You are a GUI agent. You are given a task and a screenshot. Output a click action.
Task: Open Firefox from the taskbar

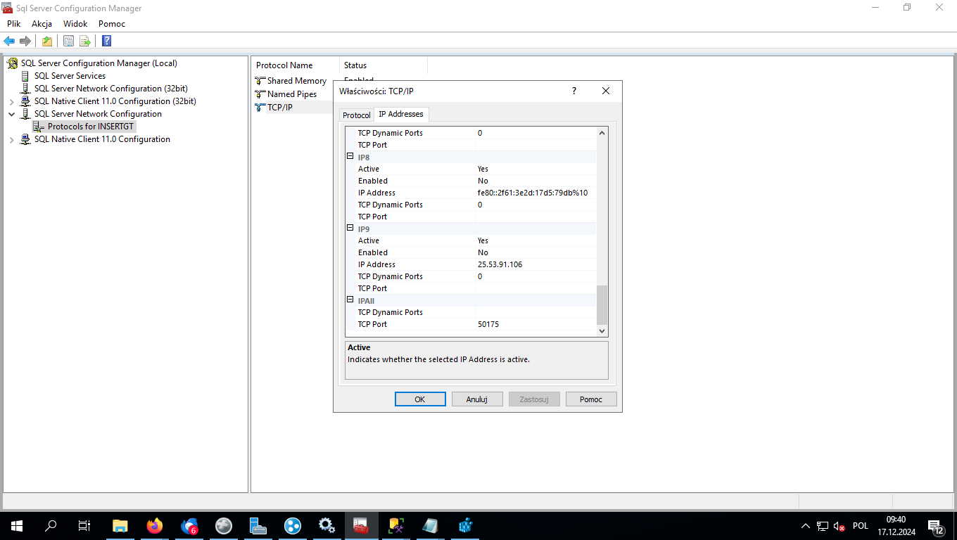(155, 525)
